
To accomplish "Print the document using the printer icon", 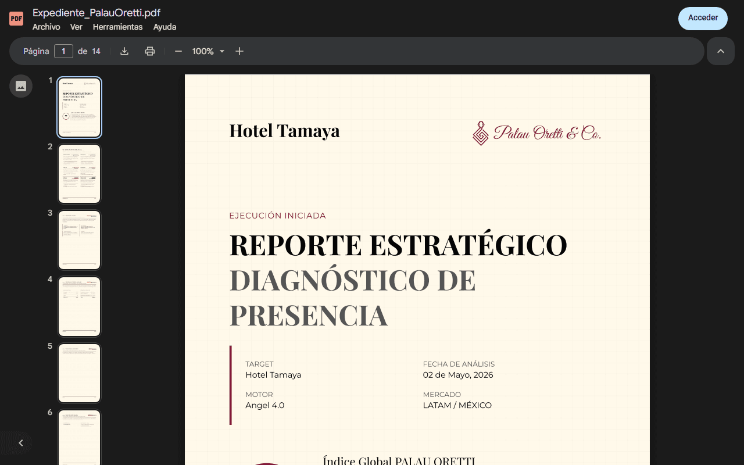I will [x=150, y=51].
